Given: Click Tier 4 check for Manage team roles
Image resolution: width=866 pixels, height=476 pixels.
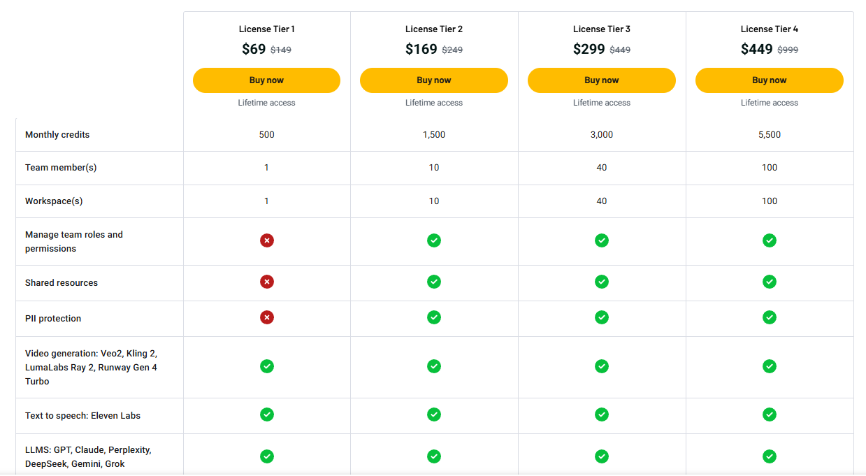Looking at the screenshot, I should (x=770, y=240).
